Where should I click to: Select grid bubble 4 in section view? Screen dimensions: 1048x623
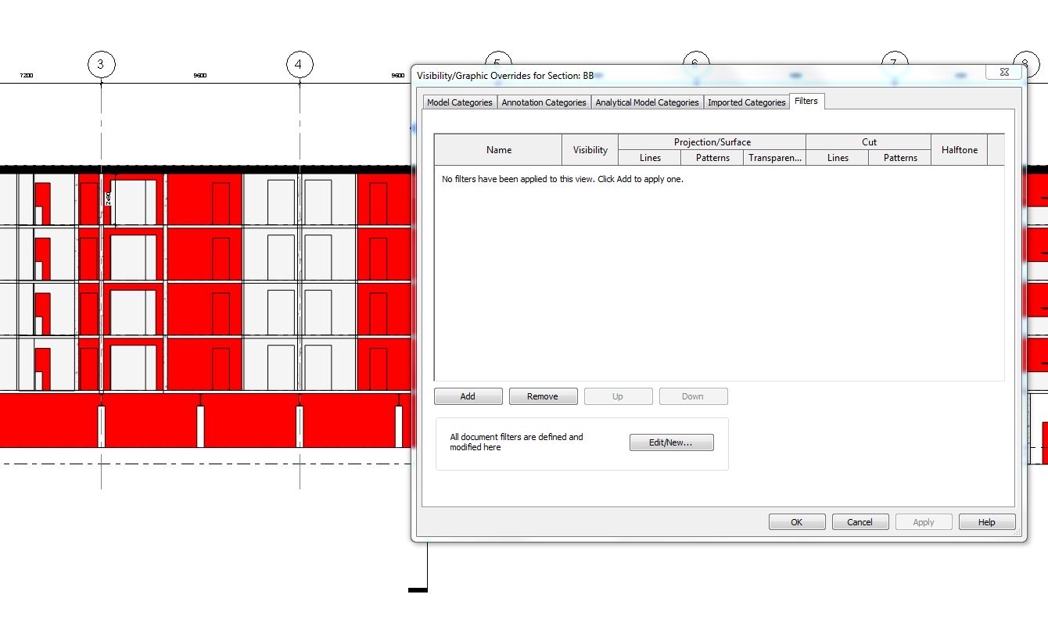click(299, 64)
